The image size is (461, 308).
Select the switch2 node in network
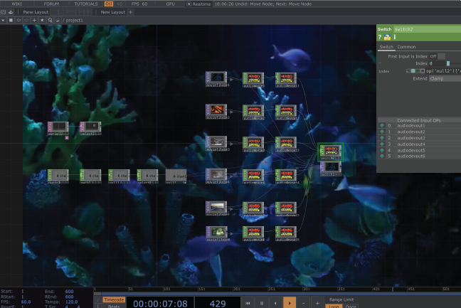(x=329, y=151)
